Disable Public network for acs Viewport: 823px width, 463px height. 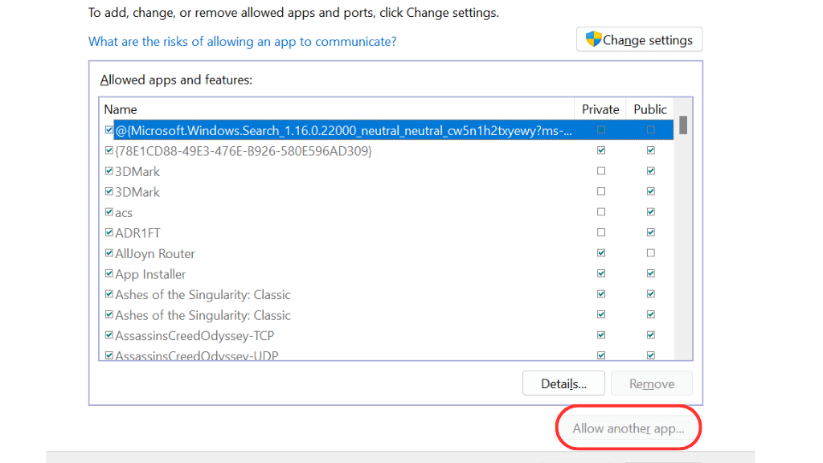click(651, 212)
